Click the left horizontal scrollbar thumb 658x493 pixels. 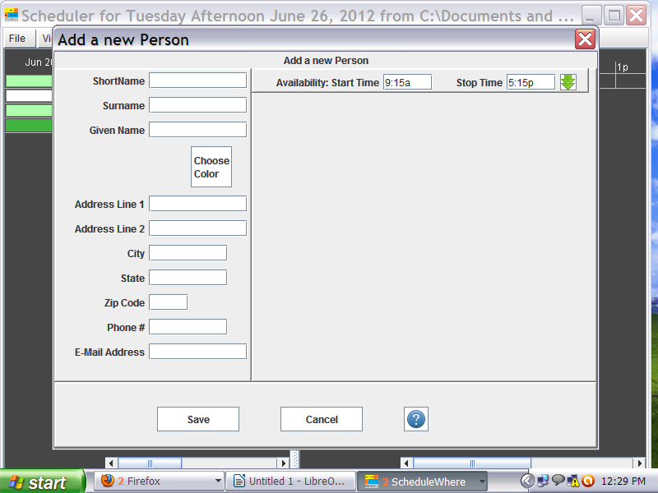click(x=150, y=463)
